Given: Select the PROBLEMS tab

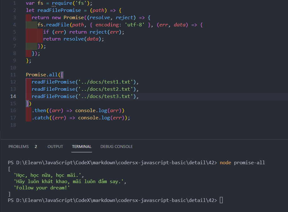Looking at the screenshot, I should [x=19, y=146].
